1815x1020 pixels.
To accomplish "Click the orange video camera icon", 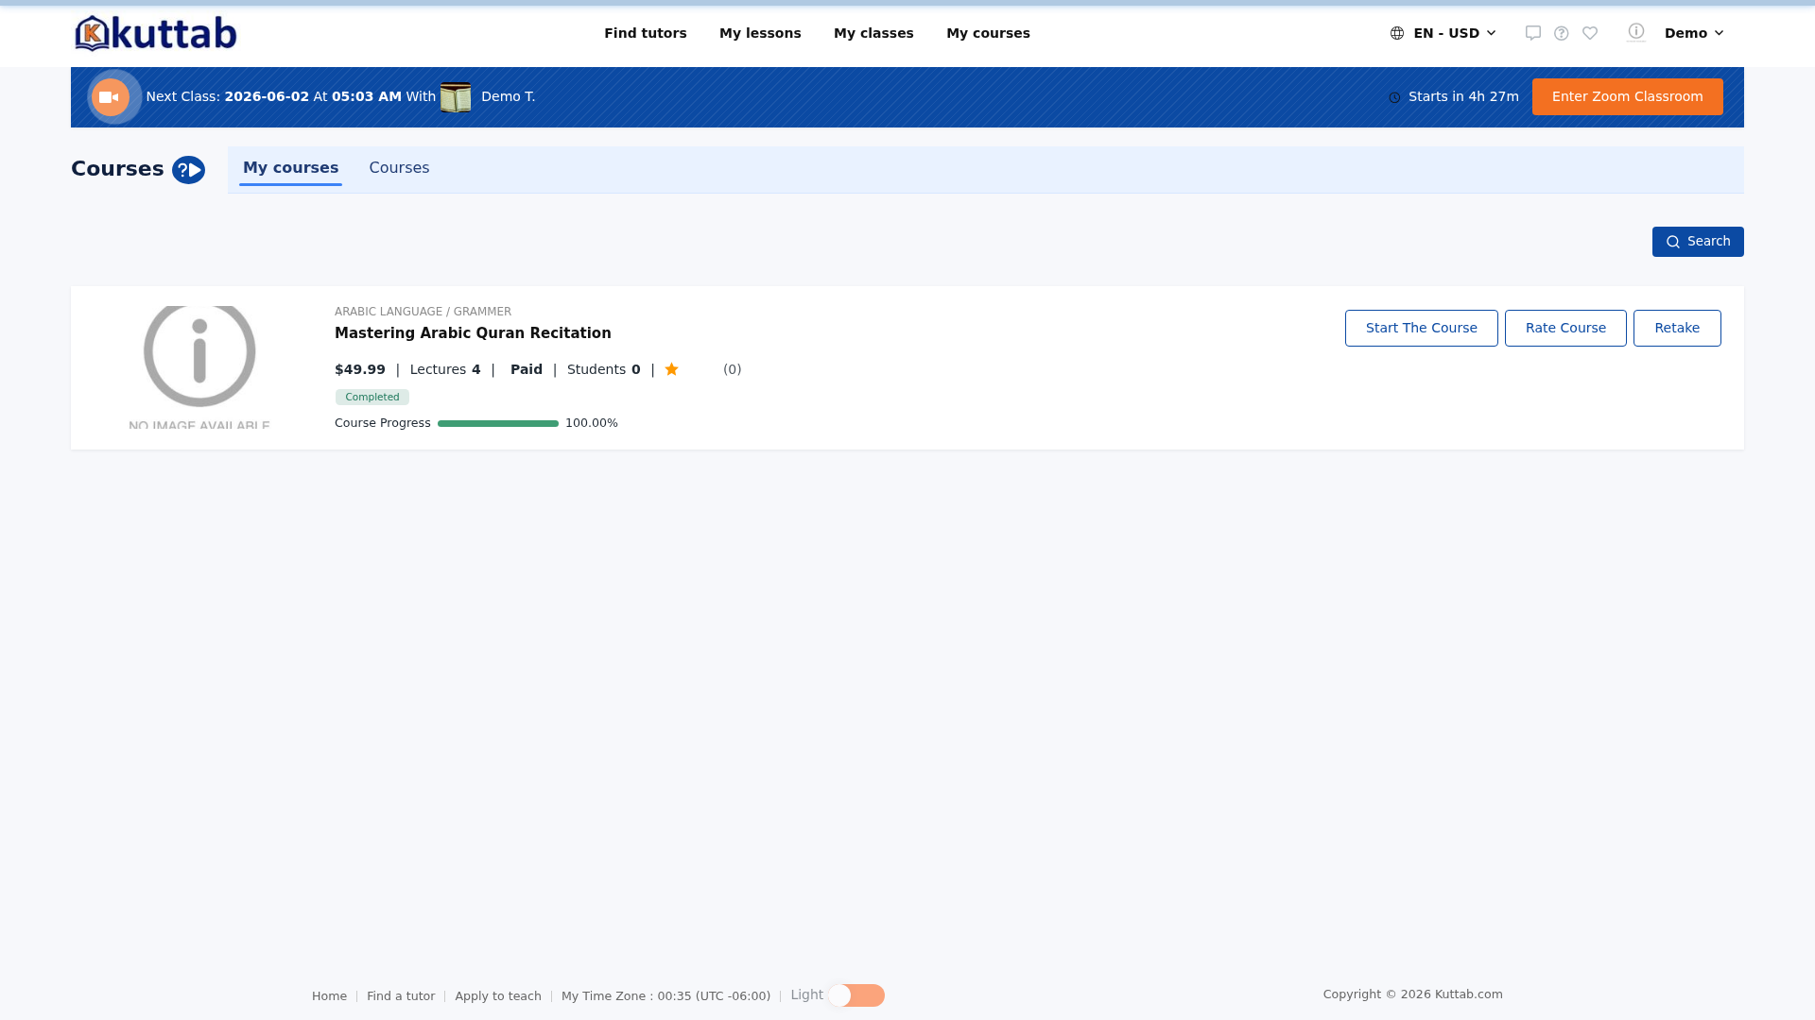I will click(111, 97).
